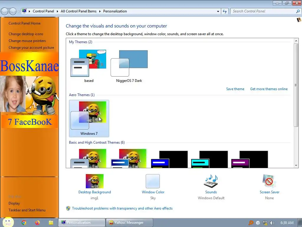Screen dimensions: 302x227
Task: Click the magnifier icon in search box
Action: point(298,11)
